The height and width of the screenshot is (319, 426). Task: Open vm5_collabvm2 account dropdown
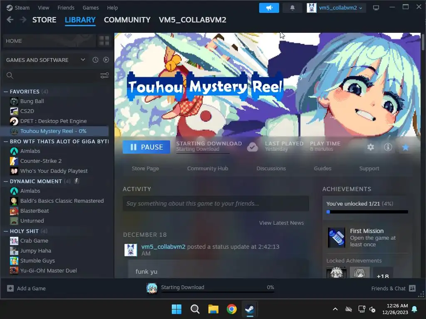(x=336, y=8)
